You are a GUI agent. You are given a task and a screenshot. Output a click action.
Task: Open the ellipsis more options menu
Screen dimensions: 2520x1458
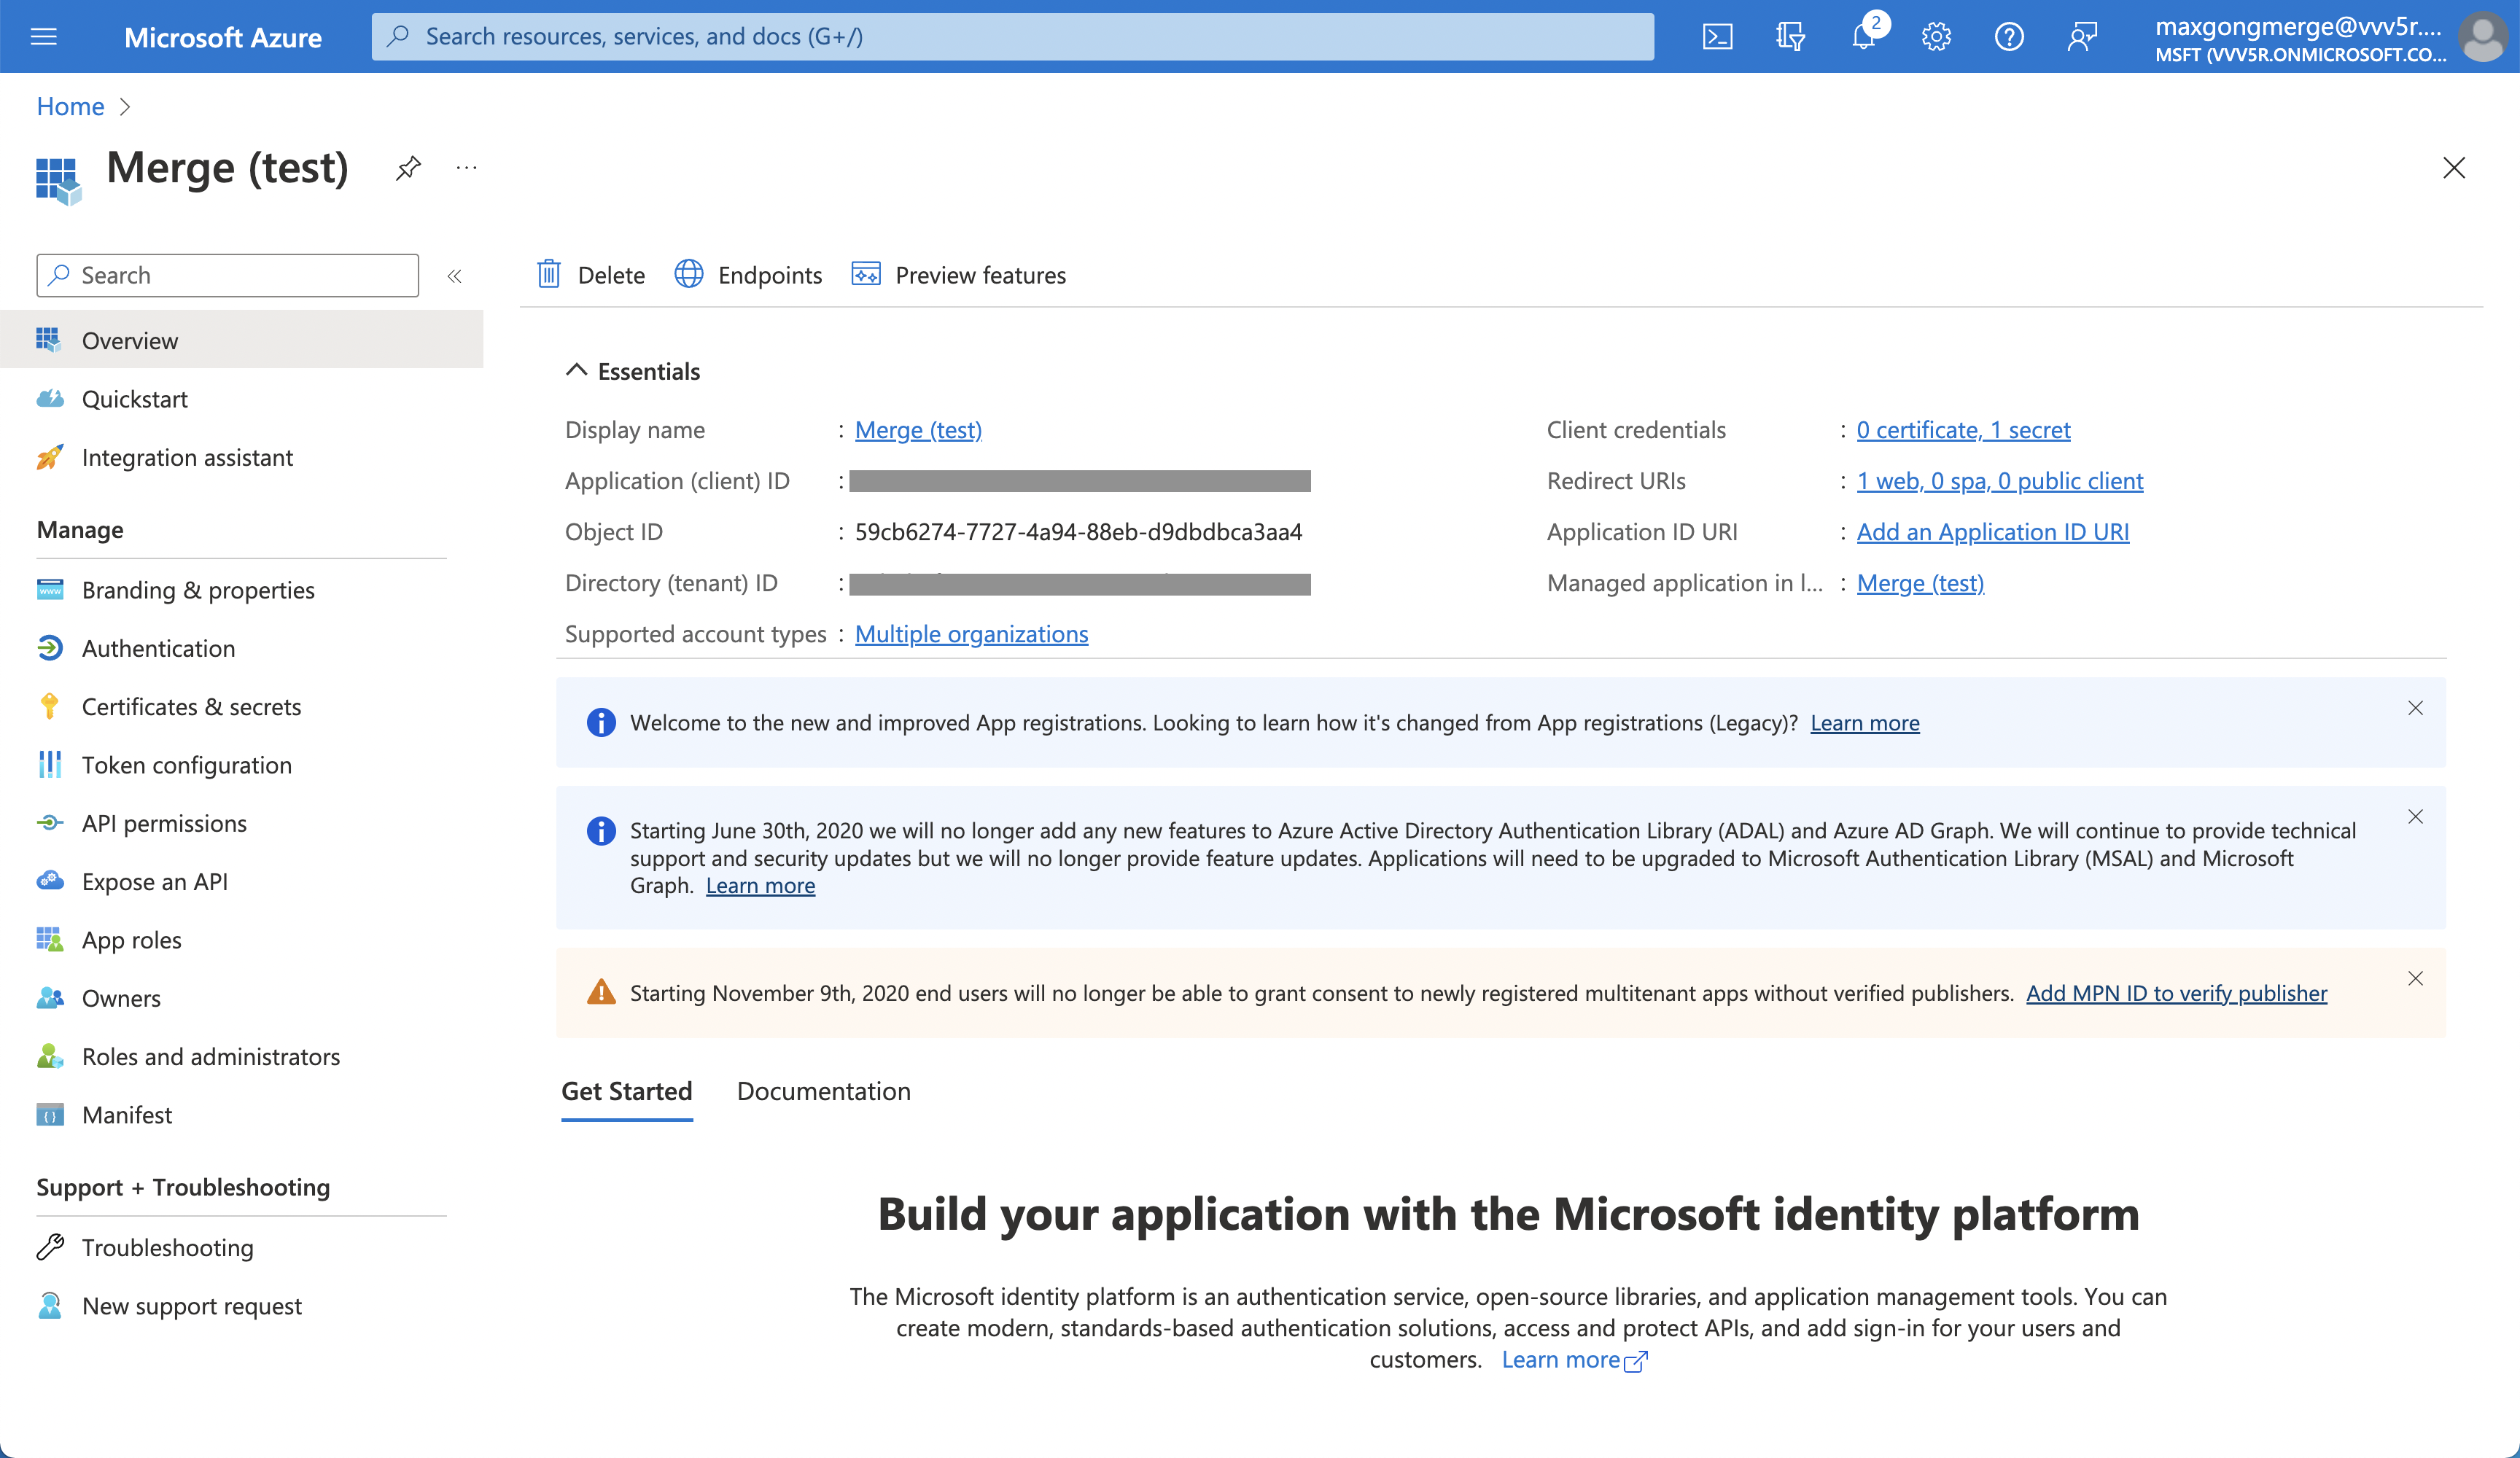click(466, 168)
